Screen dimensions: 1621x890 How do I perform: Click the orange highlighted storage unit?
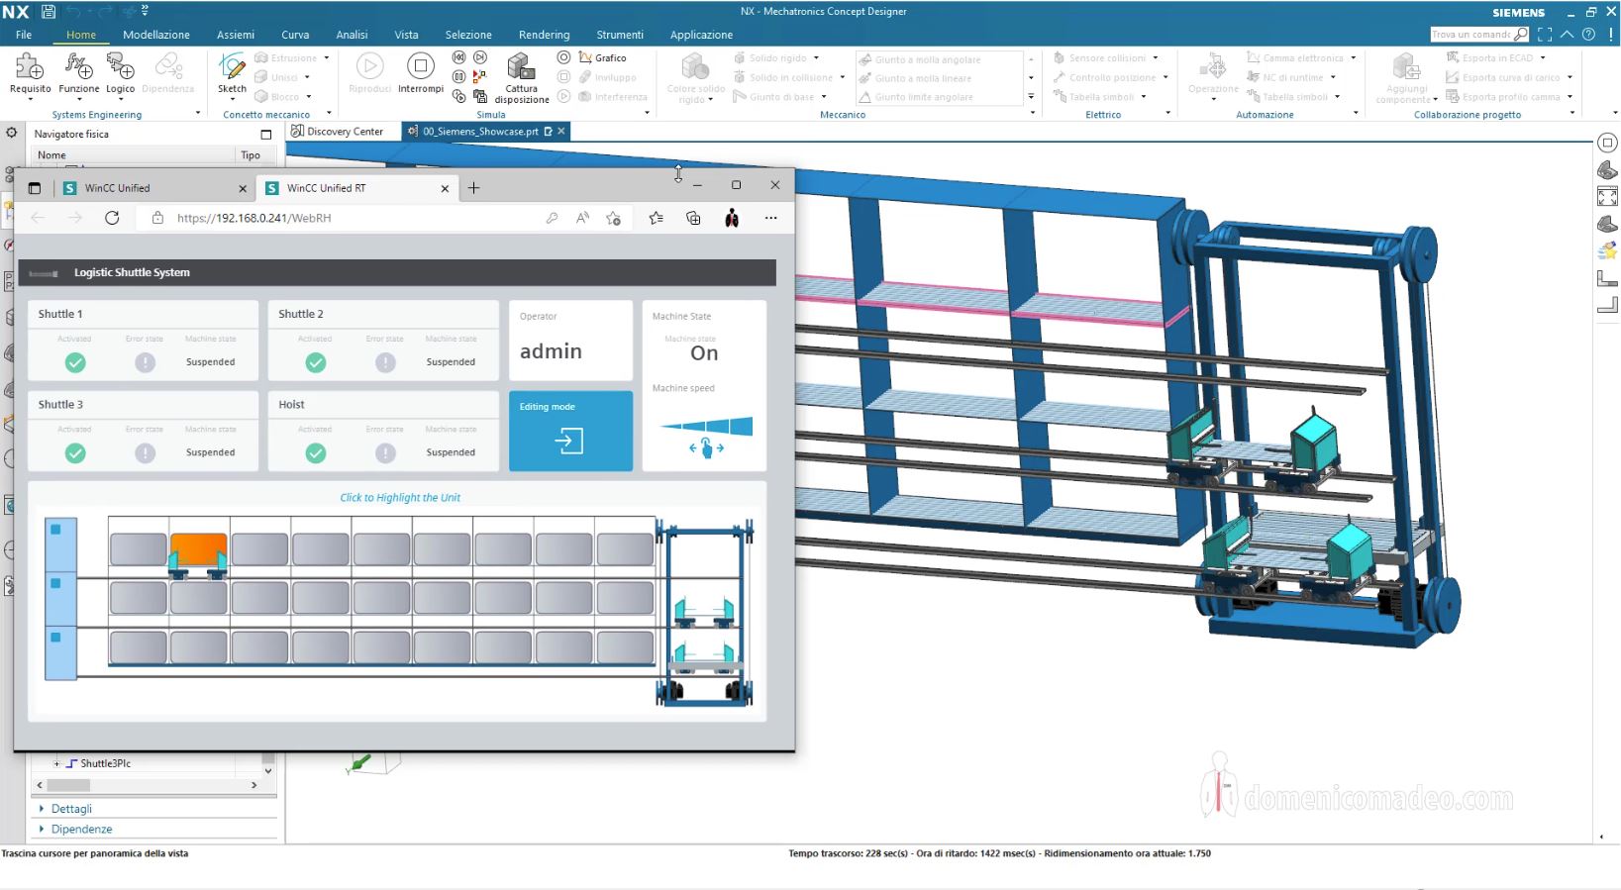198,547
